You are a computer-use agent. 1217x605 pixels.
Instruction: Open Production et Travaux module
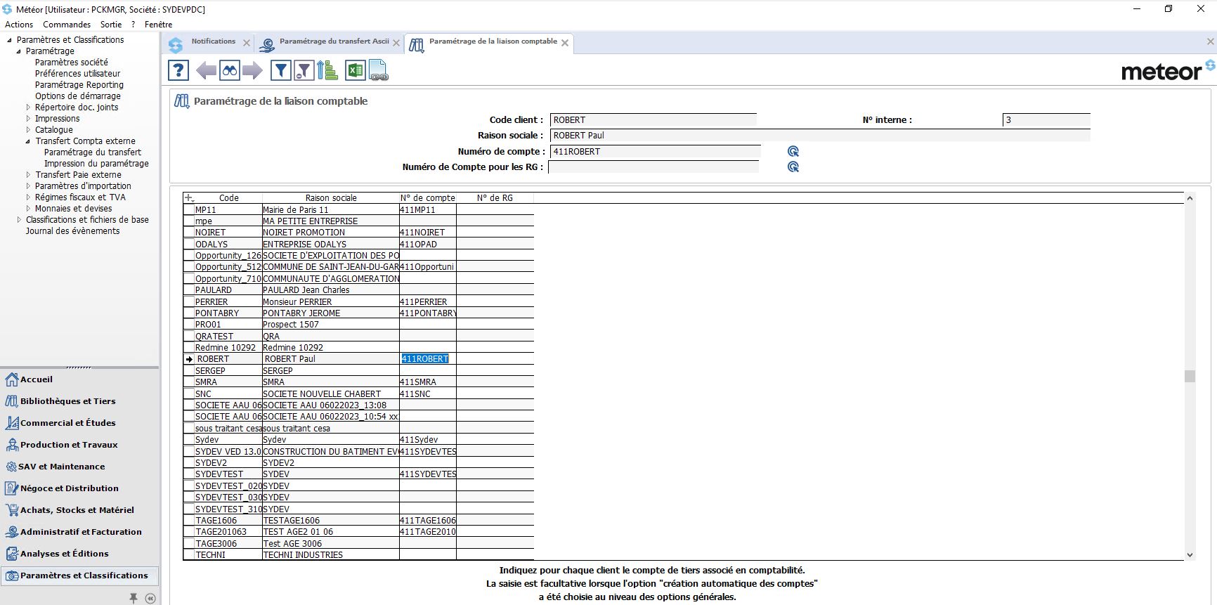coord(79,445)
